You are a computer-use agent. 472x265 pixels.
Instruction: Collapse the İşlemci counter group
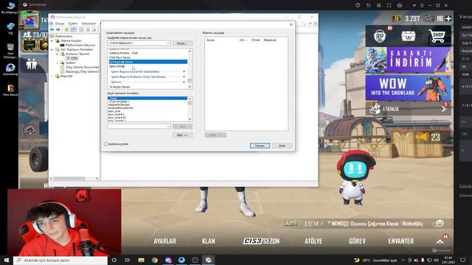pyautogui.click(x=184, y=82)
